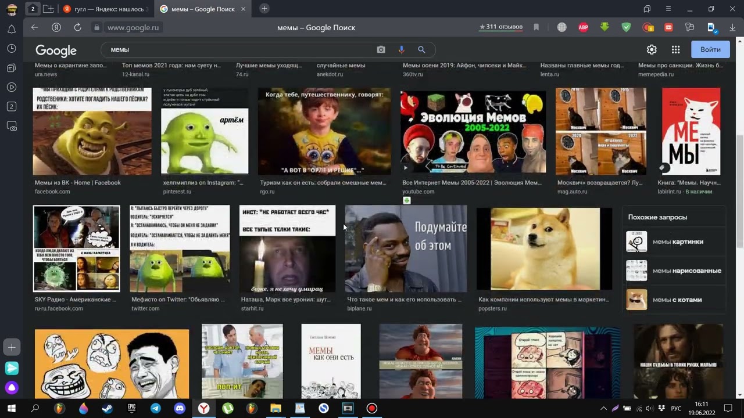Open history clock icon in sidebar
The image size is (744, 418).
[x=12, y=48]
